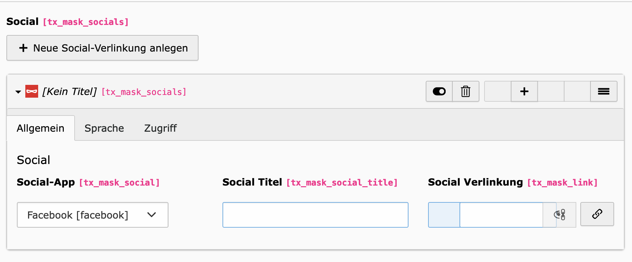
Task: Collapse the [Kein Titel] record triangle
Action: (18, 92)
